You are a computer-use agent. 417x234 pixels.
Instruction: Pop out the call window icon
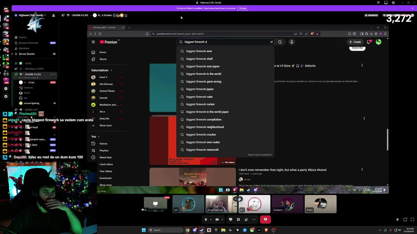click(x=405, y=220)
